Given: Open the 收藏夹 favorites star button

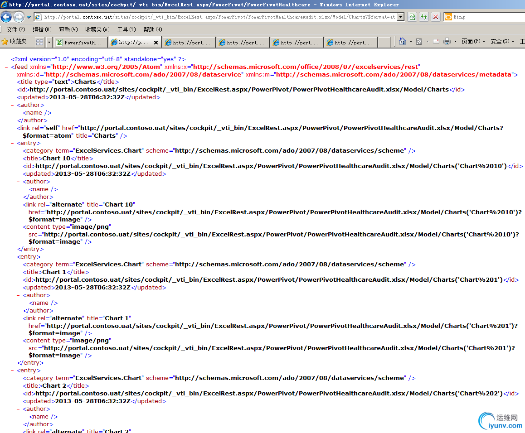Looking at the screenshot, I should coord(14,42).
